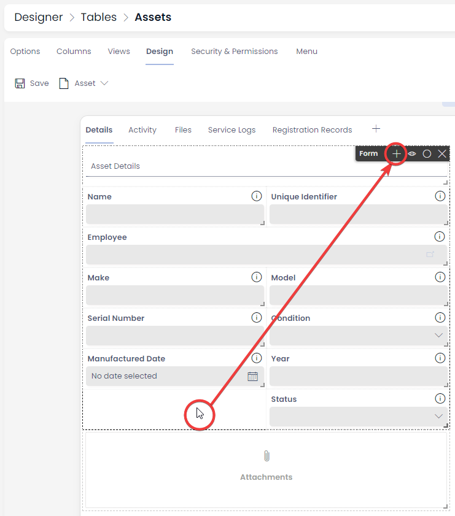Select the Details form tab

pyautogui.click(x=99, y=129)
